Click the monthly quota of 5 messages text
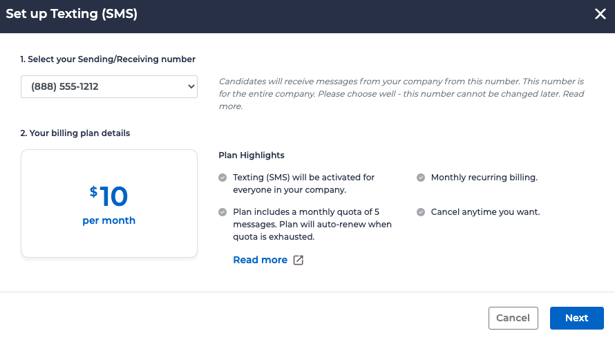 point(312,224)
